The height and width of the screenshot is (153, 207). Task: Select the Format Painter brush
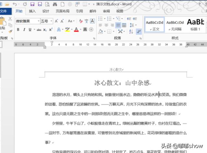pyautogui.click(x=10, y=31)
